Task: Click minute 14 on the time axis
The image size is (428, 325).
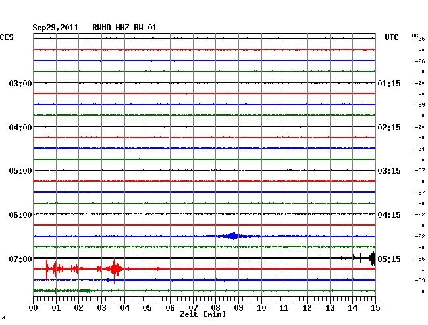Action: tap(352, 307)
